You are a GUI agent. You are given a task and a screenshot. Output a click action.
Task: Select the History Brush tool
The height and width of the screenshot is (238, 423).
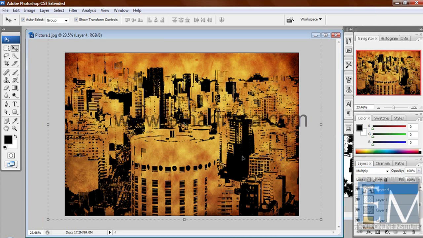coord(15,80)
